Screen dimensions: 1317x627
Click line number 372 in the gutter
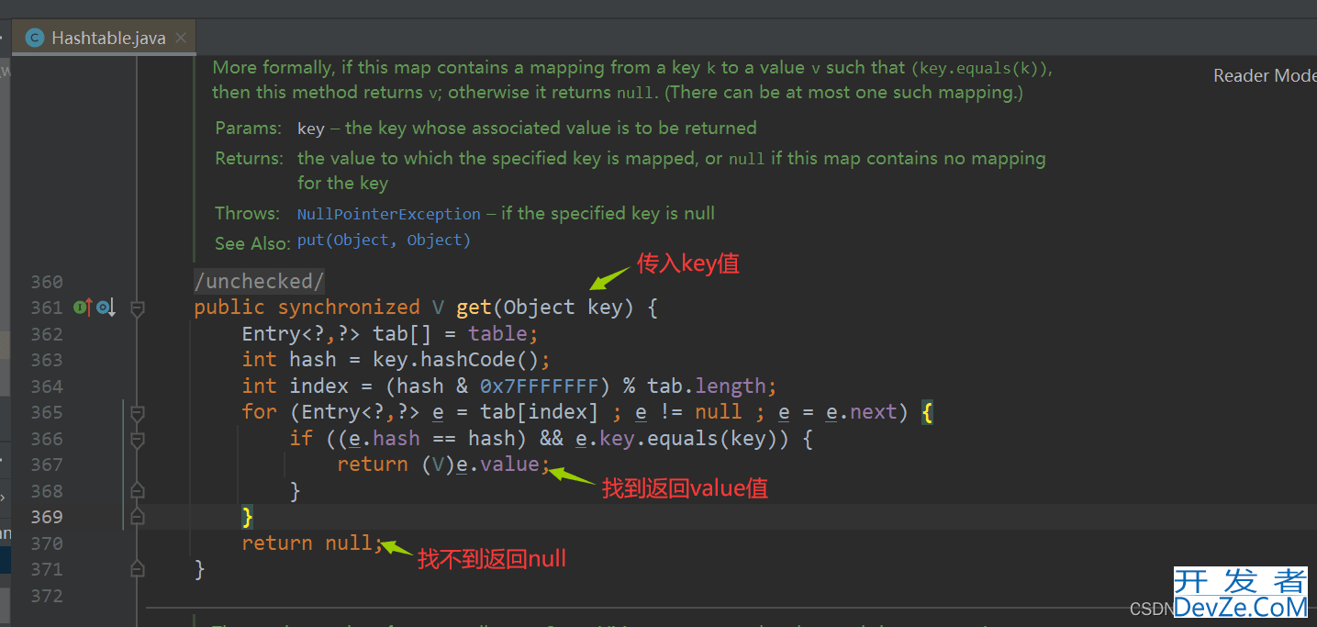[x=47, y=596]
